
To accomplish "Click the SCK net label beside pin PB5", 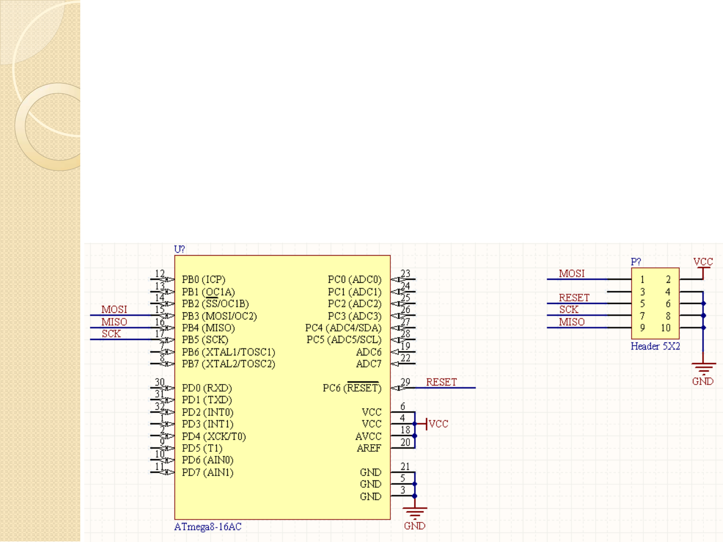I will [111, 334].
